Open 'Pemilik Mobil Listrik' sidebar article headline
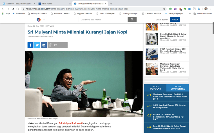214x133 pixels. coord(173,36)
